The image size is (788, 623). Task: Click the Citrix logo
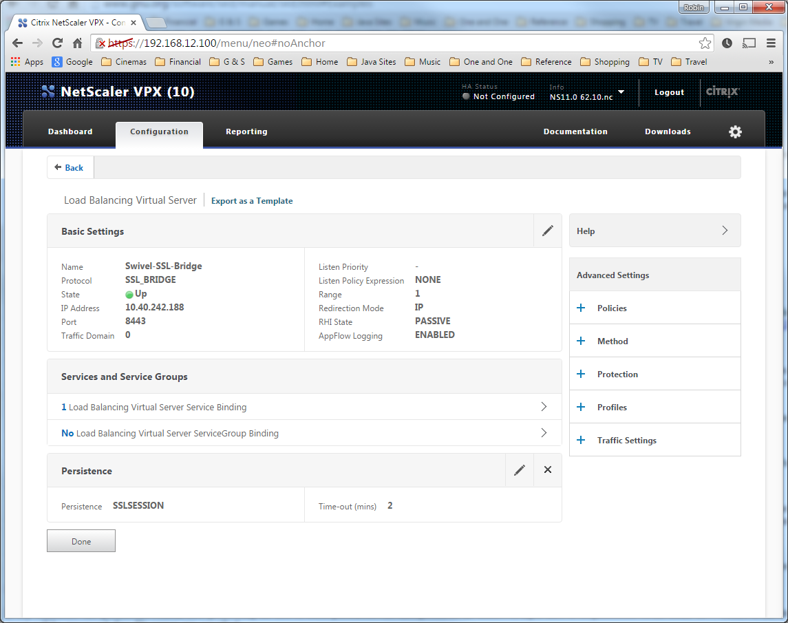tap(722, 92)
